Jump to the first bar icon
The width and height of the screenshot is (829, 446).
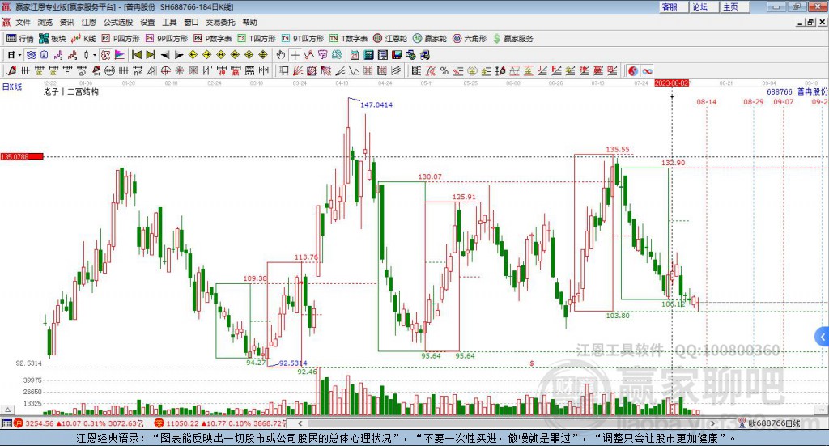136,55
